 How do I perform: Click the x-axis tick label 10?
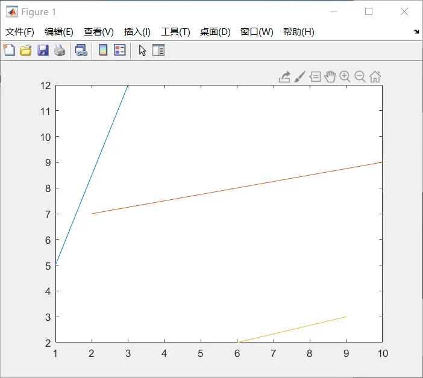pos(383,353)
